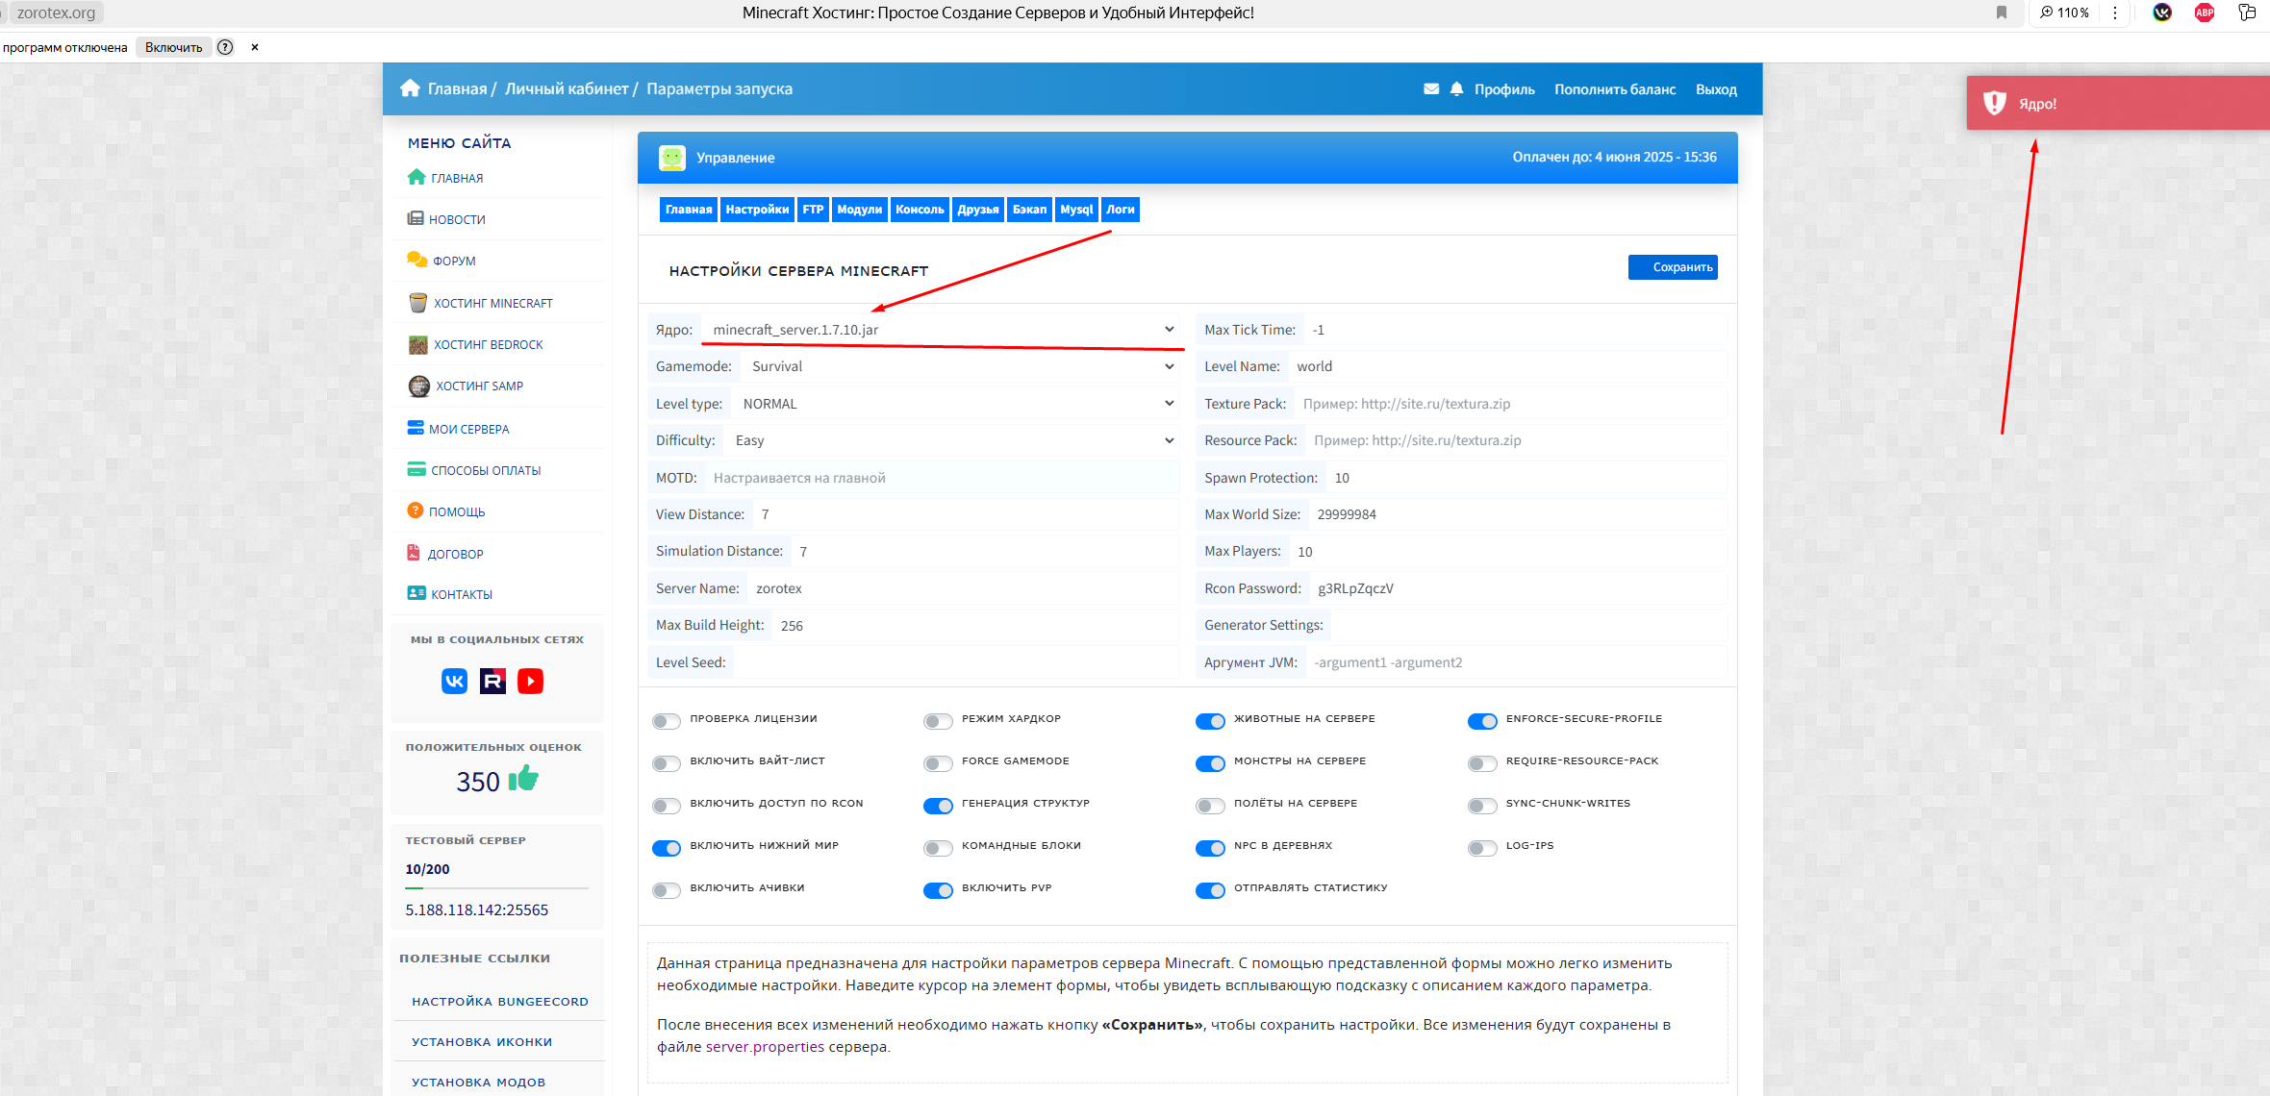Switch to the FTP tab
The width and height of the screenshot is (2270, 1096).
(x=813, y=209)
